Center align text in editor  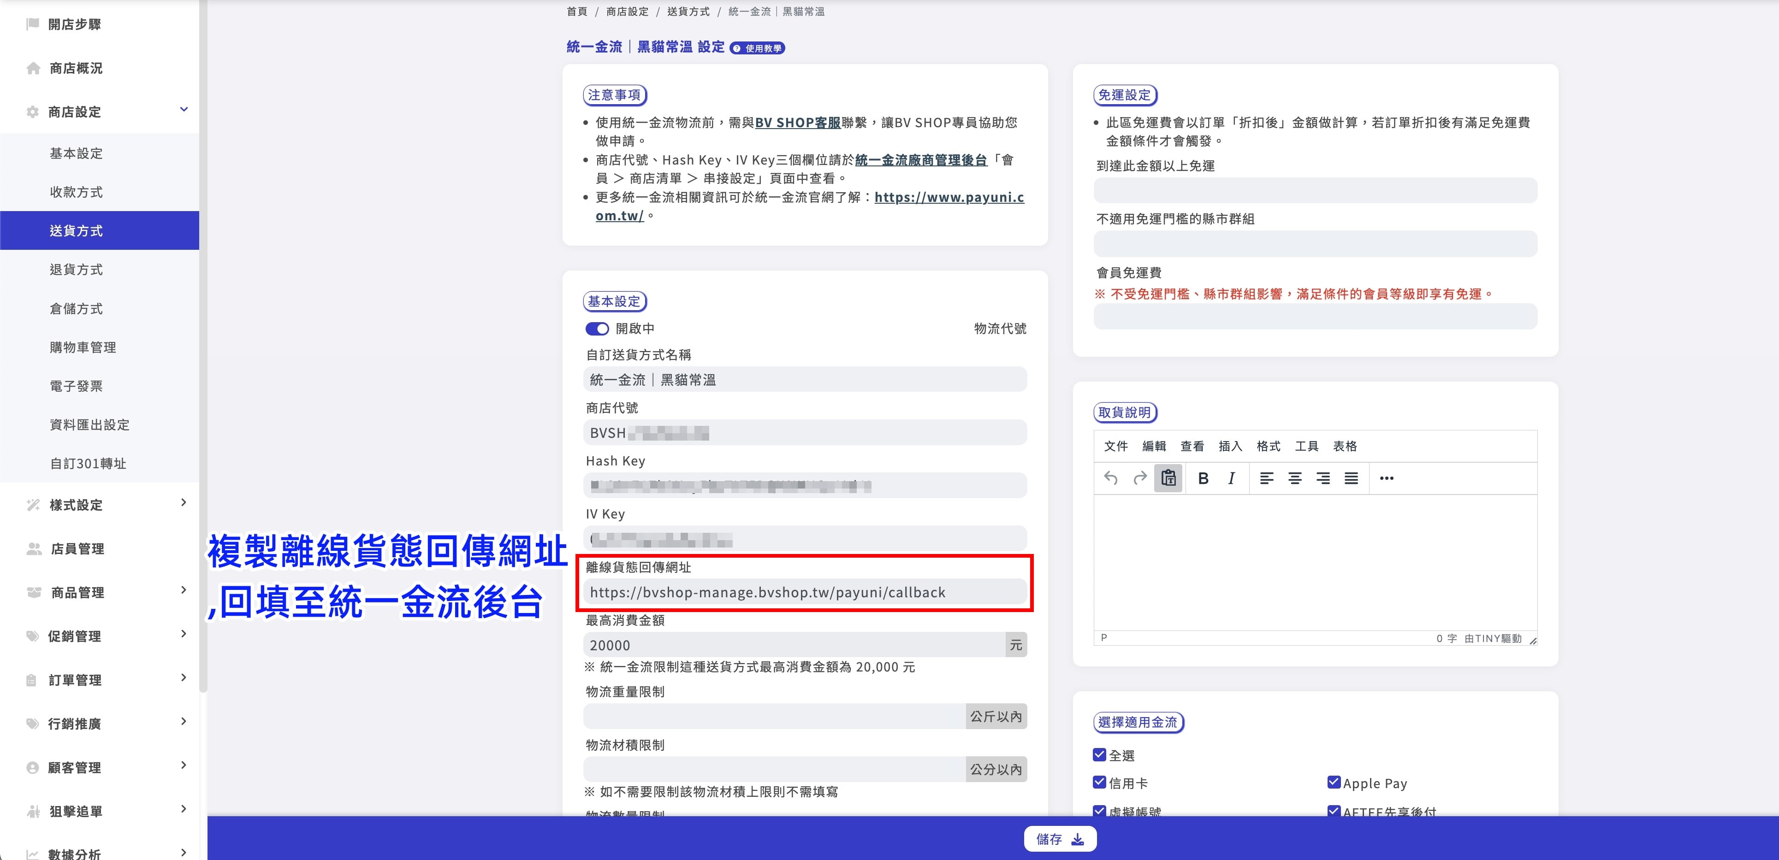pos(1295,478)
